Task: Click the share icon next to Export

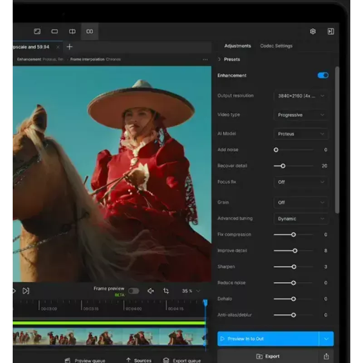Action: tap(326, 356)
